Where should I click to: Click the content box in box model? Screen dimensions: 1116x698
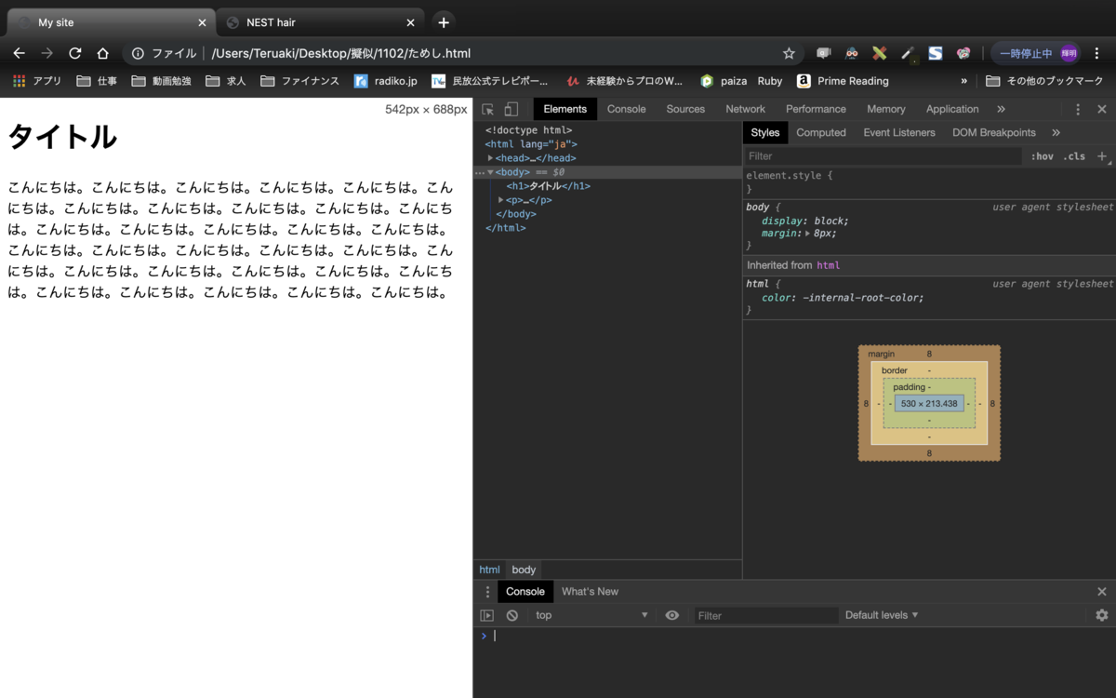click(929, 404)
